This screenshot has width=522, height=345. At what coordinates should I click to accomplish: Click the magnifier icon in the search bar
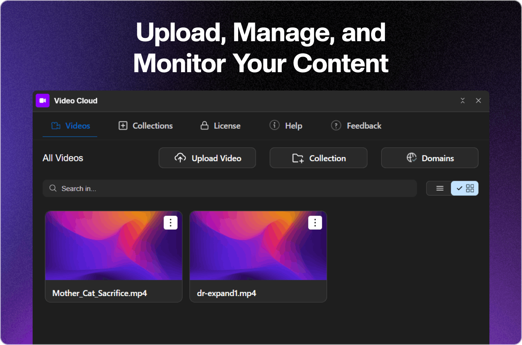[x=53, y=188]
